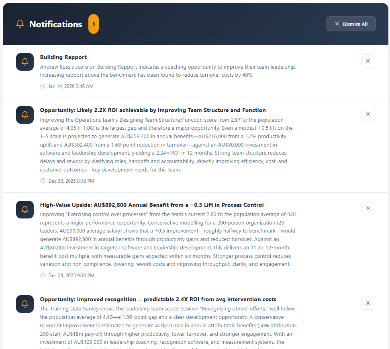Open the 2.2X ROI Team Structure title
Screen dimensions: 390x349
153,110
